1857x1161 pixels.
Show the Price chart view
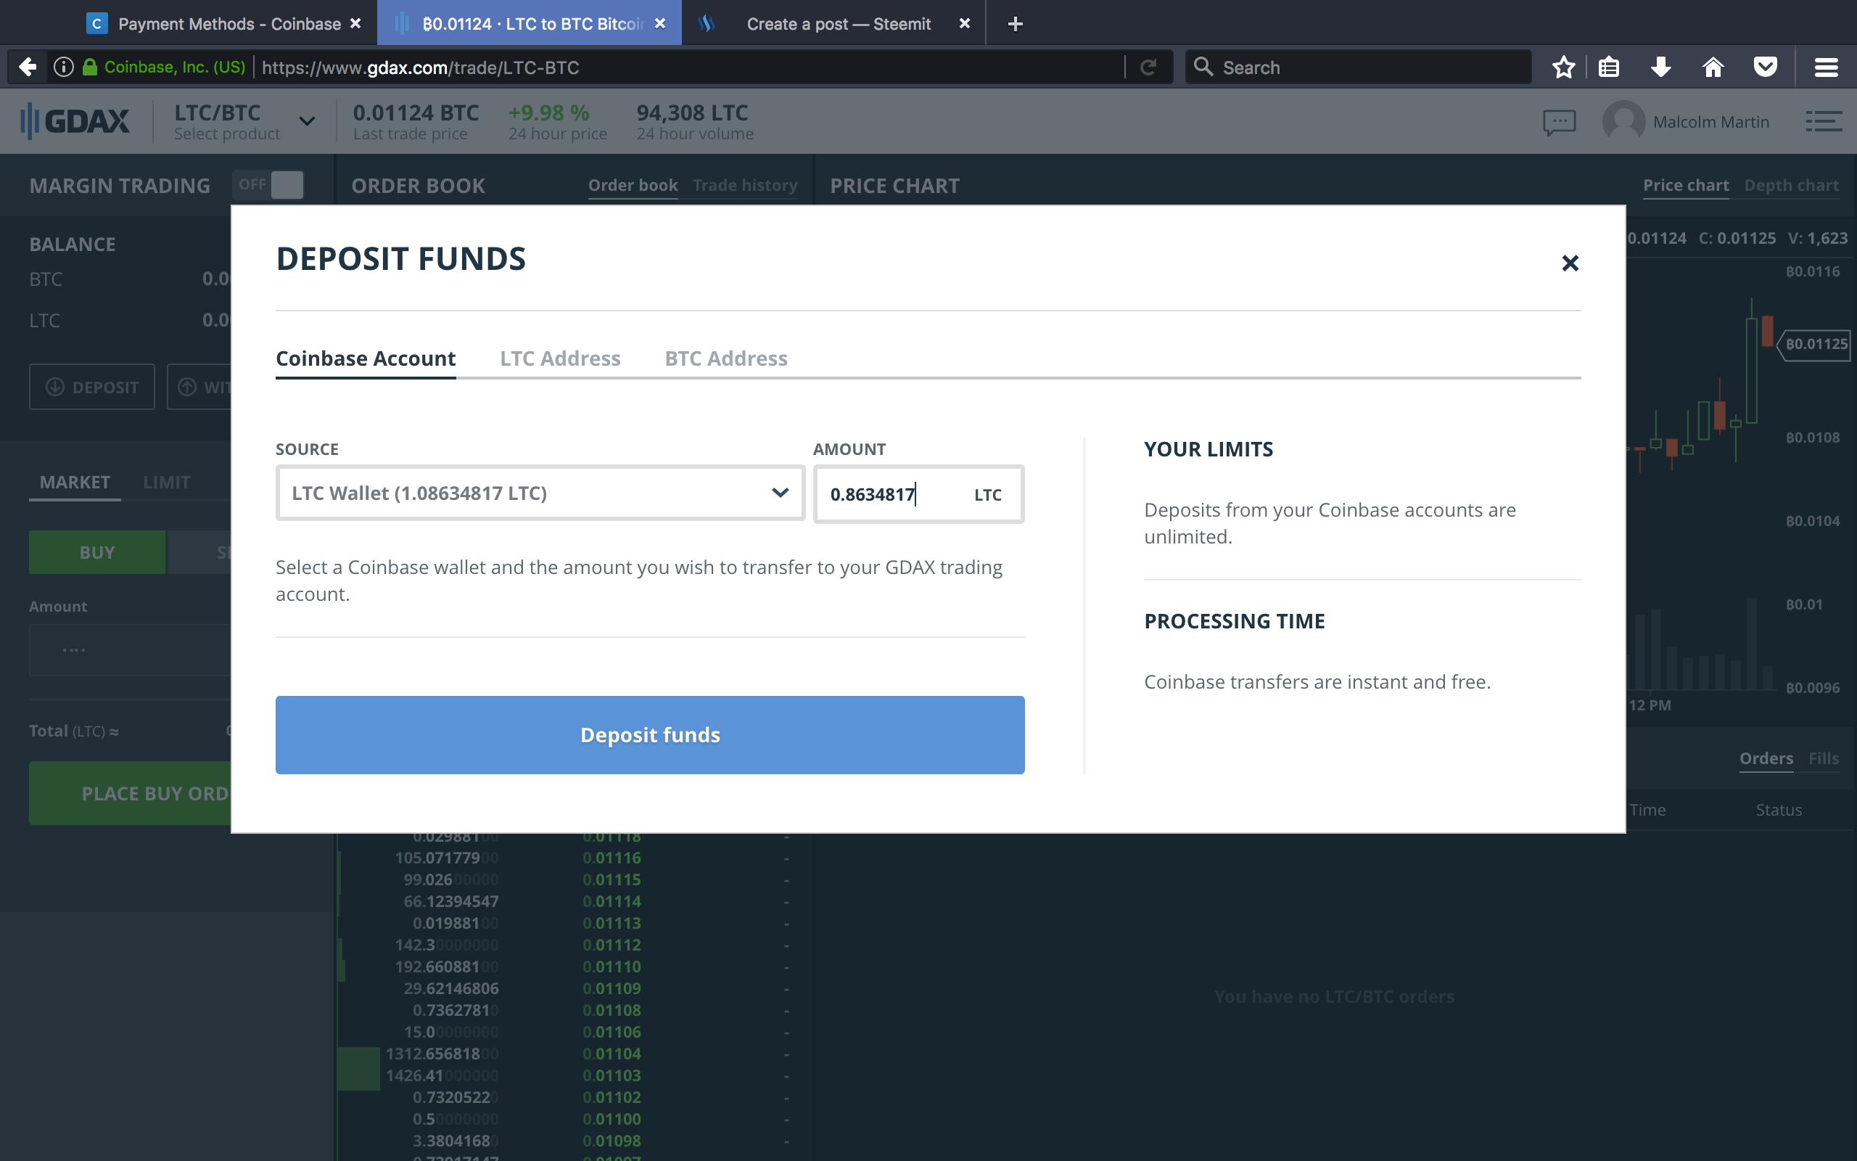(x=1685, y=185)
